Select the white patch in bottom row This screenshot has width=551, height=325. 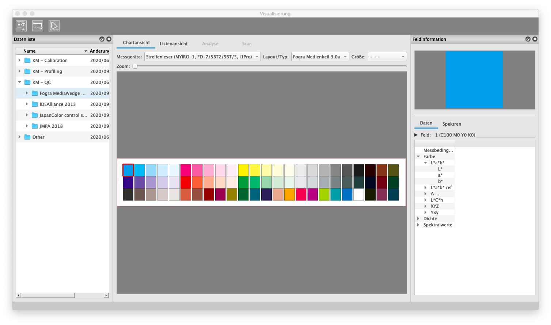tap(358, 195)
